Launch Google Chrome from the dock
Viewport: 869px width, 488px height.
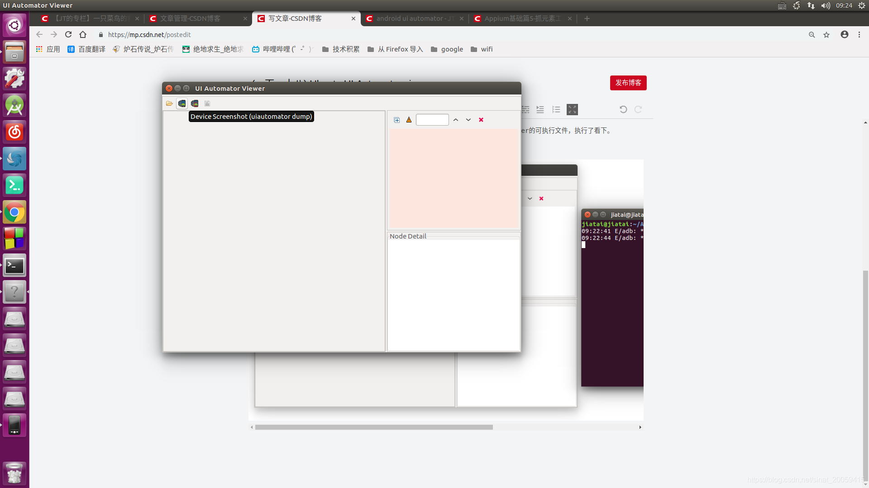[x=14, y=211]
